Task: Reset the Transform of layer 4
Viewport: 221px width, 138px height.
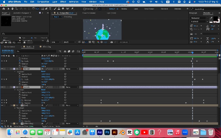Action: point(43,90)
